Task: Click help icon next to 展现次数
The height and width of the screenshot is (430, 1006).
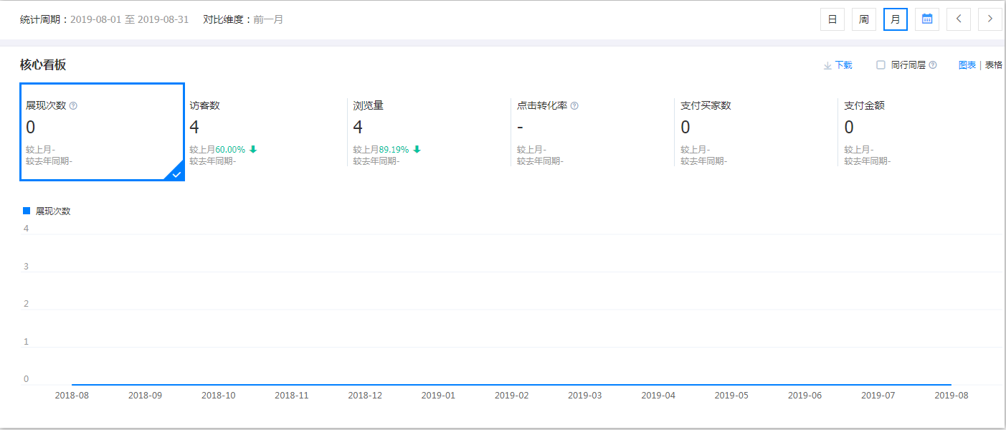Action: click(x=73, y=106)
